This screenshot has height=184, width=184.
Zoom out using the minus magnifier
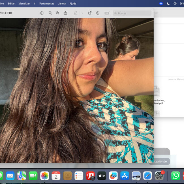(50, 13)
